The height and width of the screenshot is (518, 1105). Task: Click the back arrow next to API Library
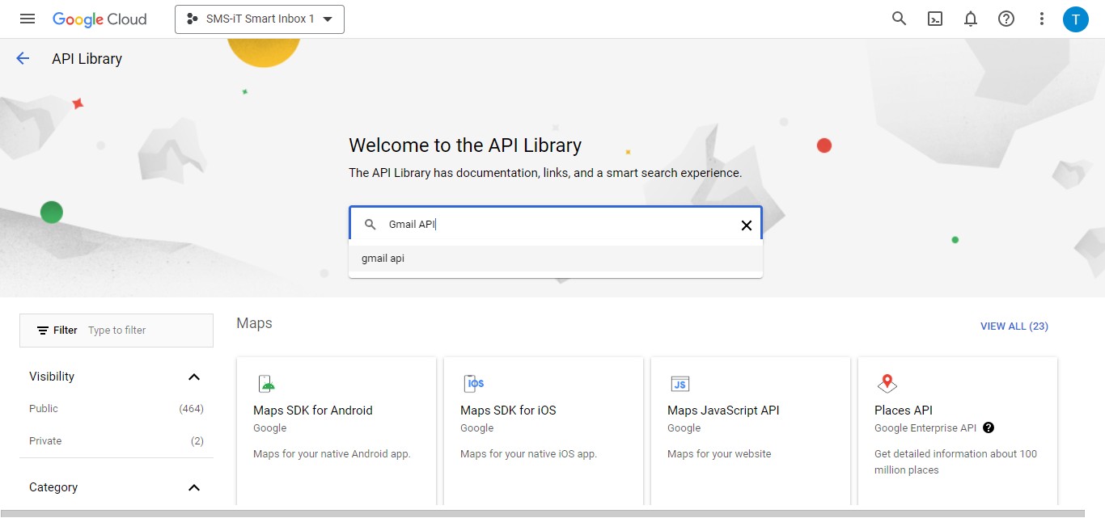(22, 57)
